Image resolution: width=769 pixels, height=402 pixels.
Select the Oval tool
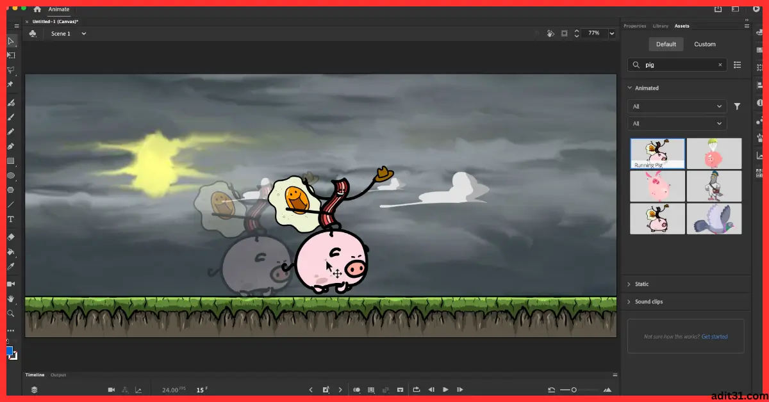coord(11,175)
